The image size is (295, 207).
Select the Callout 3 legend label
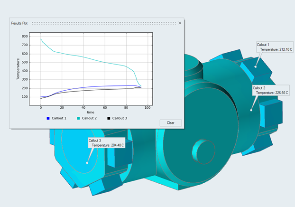(x=120, y=118)
